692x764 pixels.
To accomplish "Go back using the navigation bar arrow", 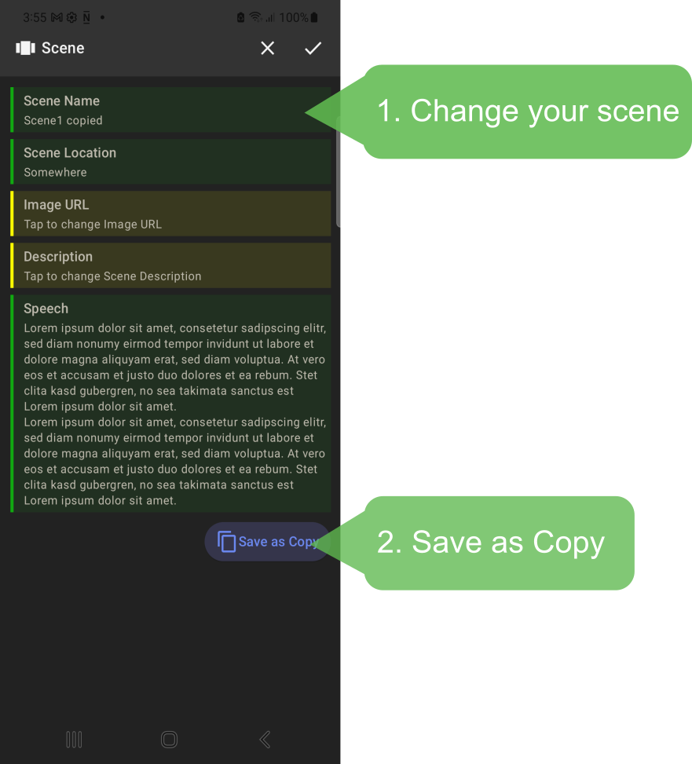I will click(265, 739).
